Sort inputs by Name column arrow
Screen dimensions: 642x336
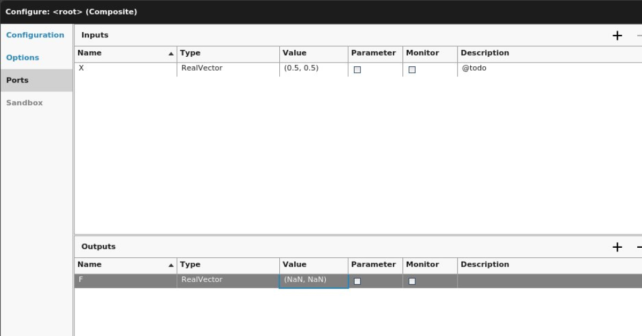click(x=171, y=54)
